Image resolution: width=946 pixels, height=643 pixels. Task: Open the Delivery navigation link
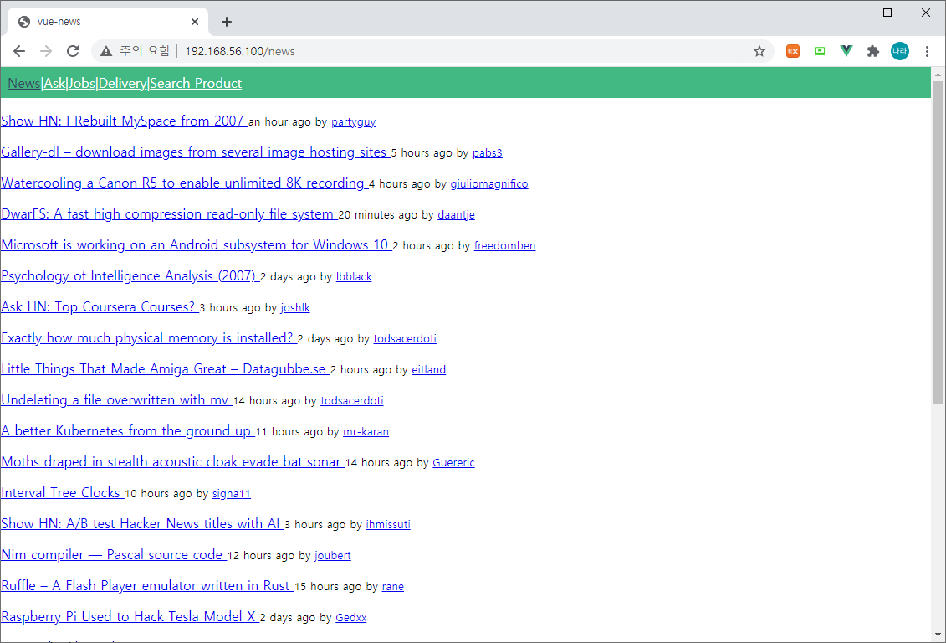click(x=122, y=84)
